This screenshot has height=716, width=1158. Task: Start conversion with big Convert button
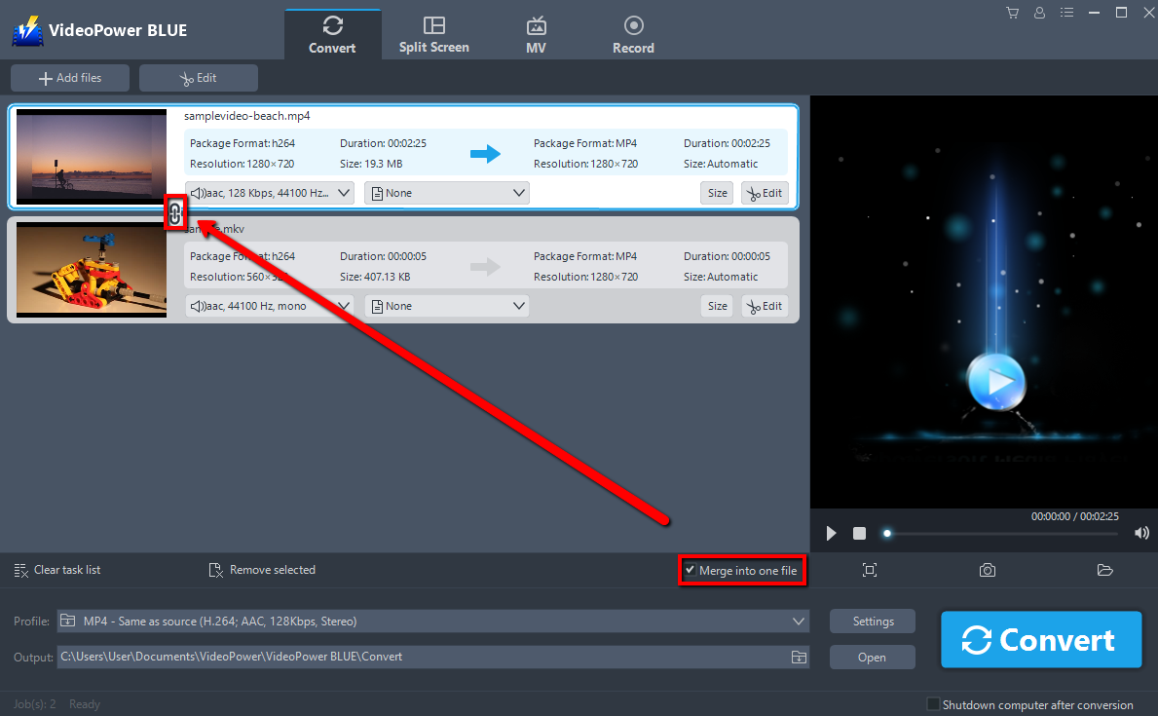[x=1041, y=639]
